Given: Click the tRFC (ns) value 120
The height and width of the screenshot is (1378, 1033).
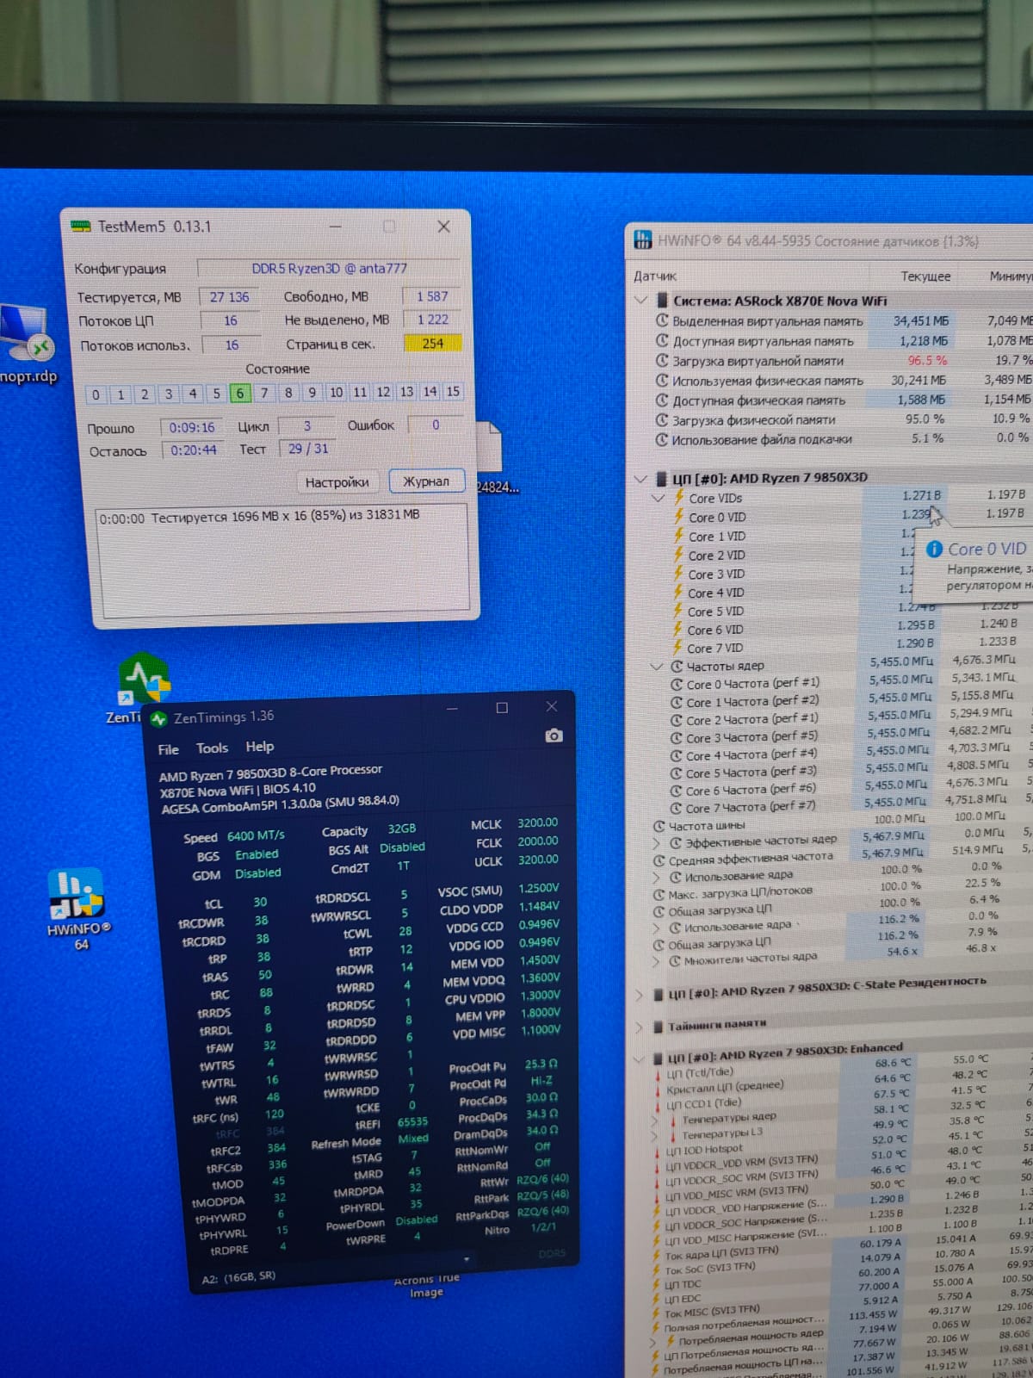Looking at the screenshot, I should point(275,1114).
